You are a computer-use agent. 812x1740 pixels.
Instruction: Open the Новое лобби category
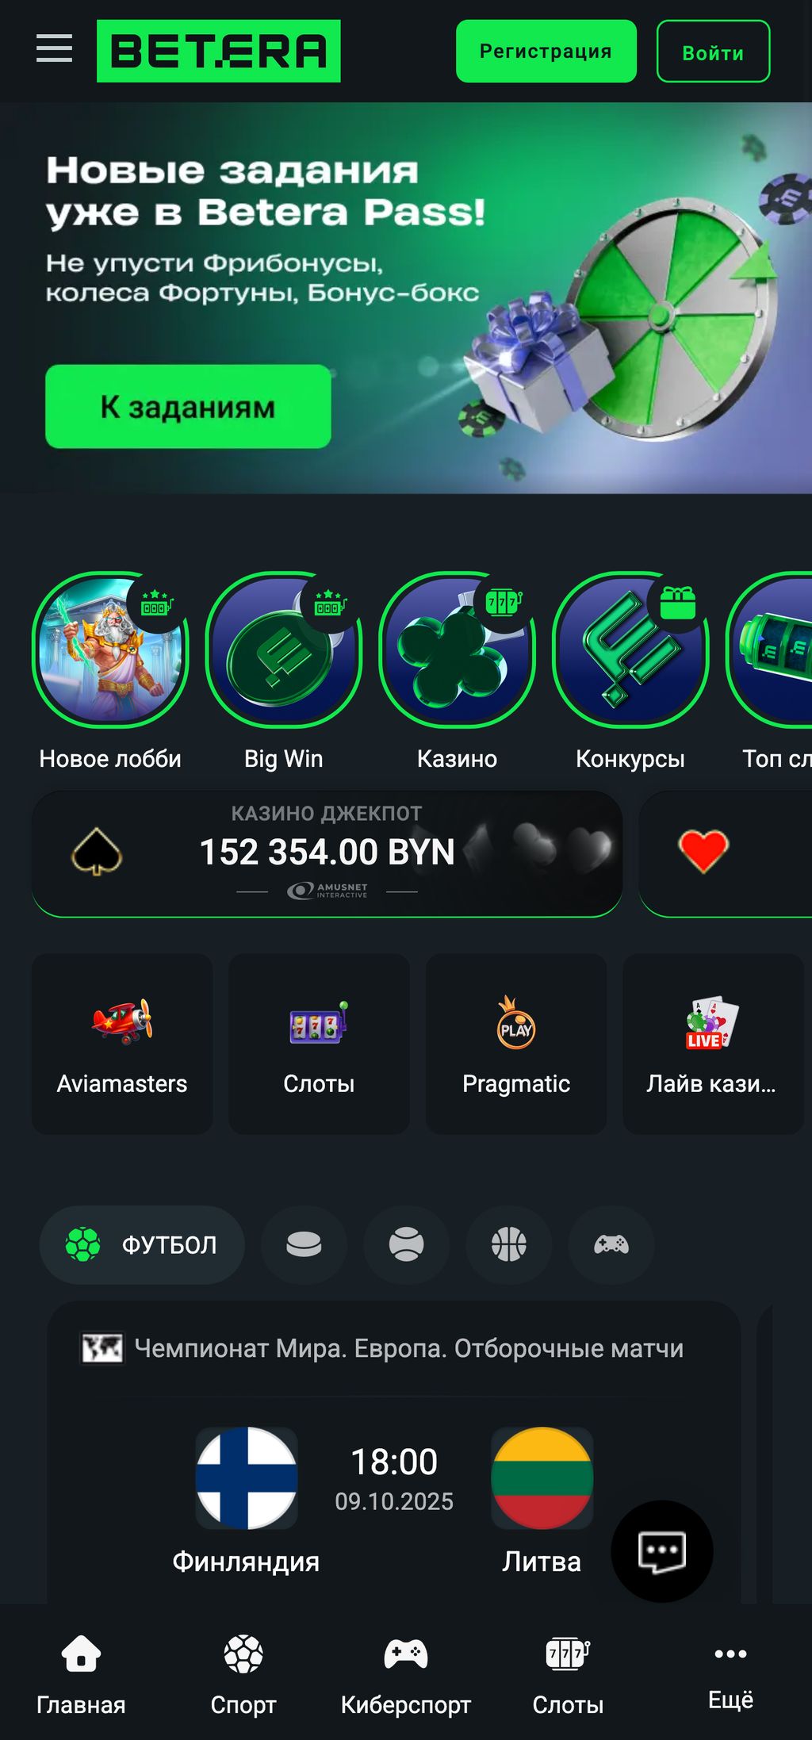(110, 650)
